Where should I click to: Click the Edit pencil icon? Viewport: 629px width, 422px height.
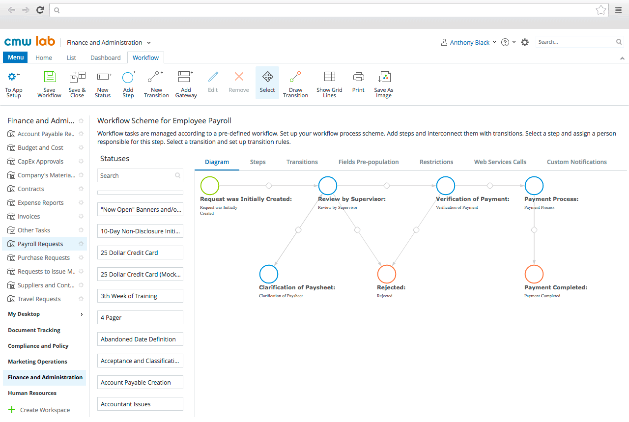(213, 76)
